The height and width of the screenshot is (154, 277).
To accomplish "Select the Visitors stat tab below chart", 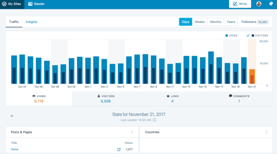I will click(x=106, y=99).
